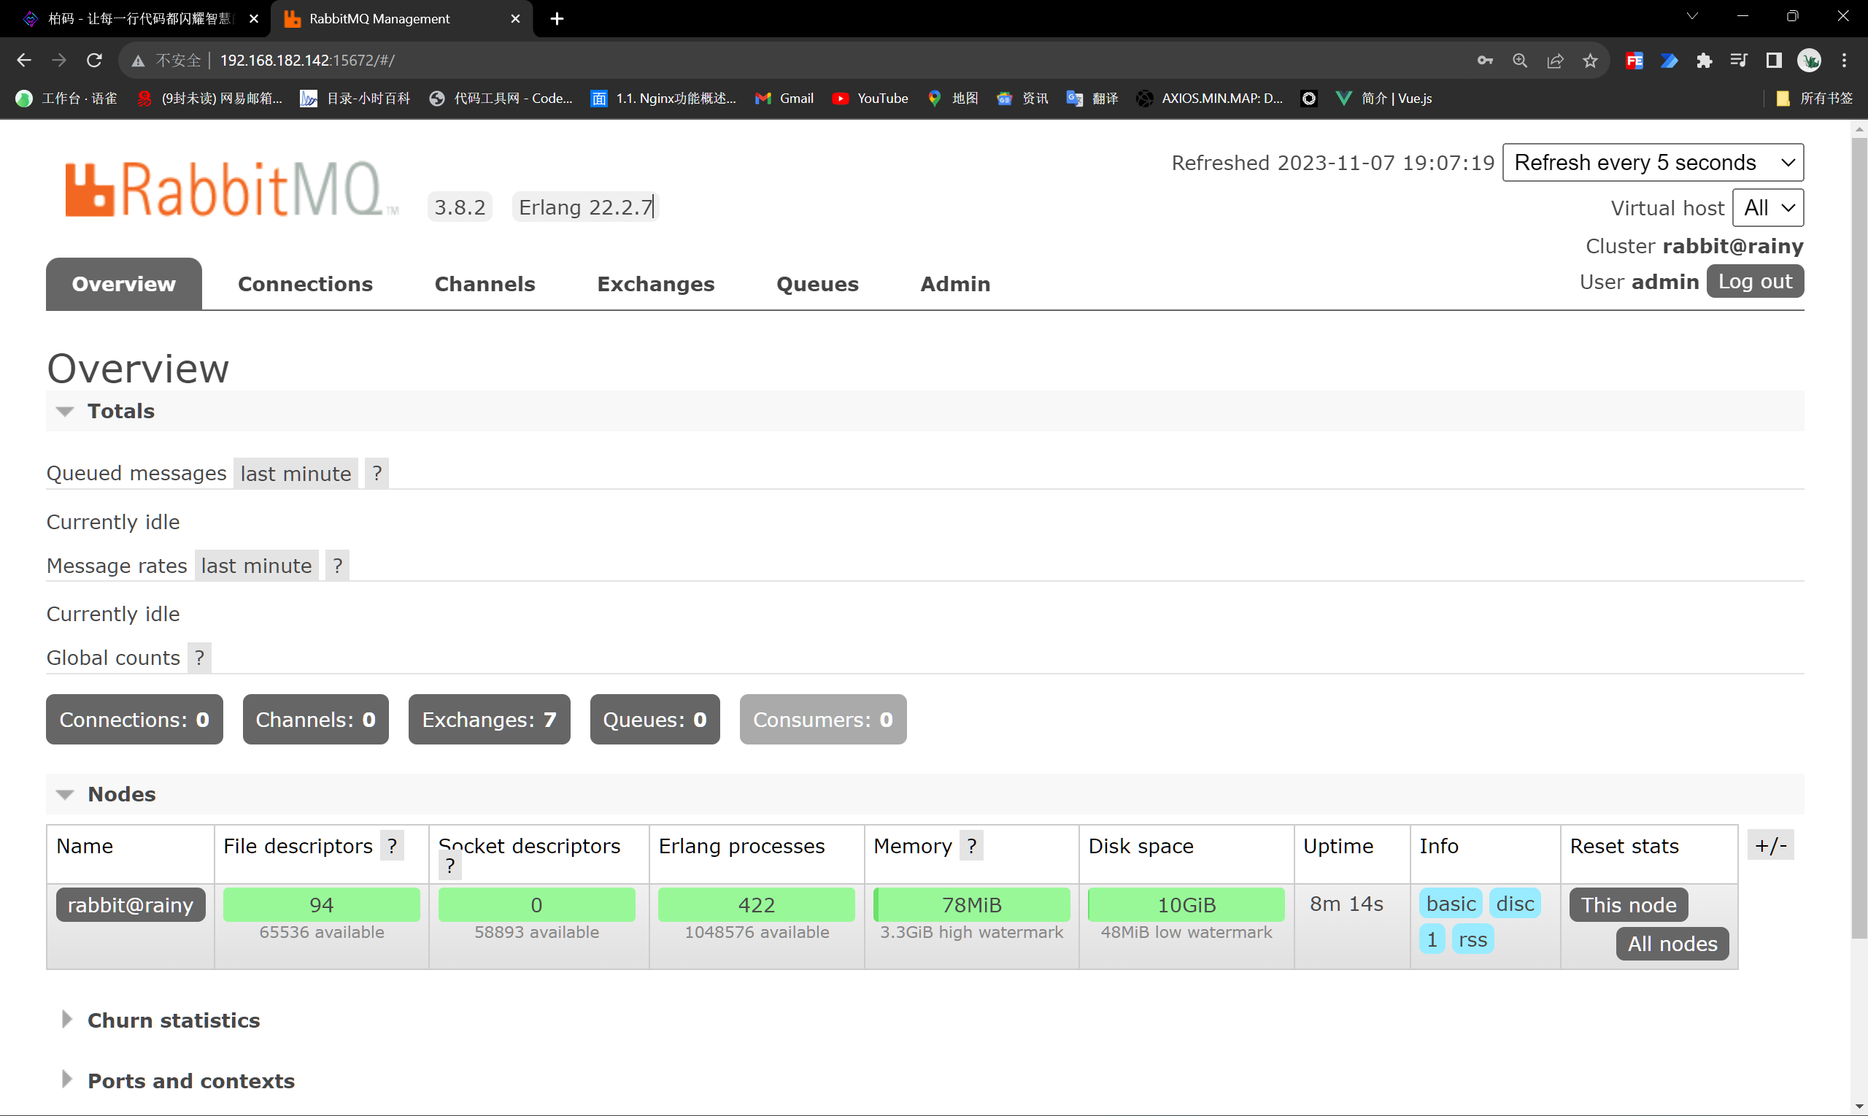
Task: Click the reload page icon
Action: (x=93, y=60)
